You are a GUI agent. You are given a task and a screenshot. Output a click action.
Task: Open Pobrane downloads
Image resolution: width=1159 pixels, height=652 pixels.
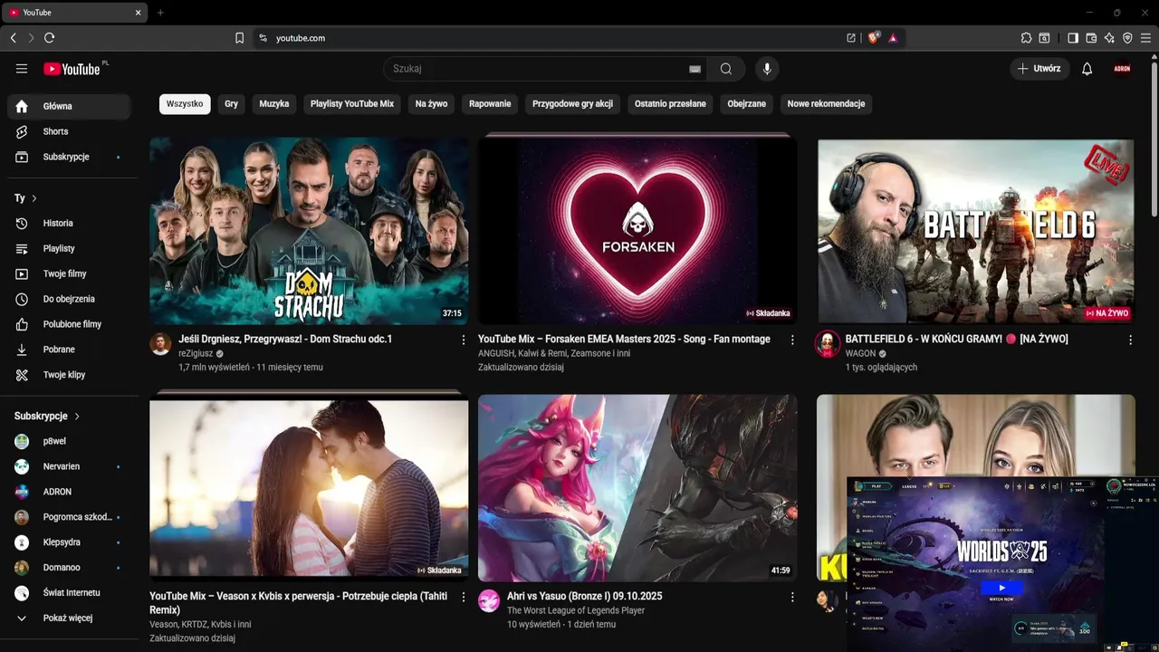69,350
